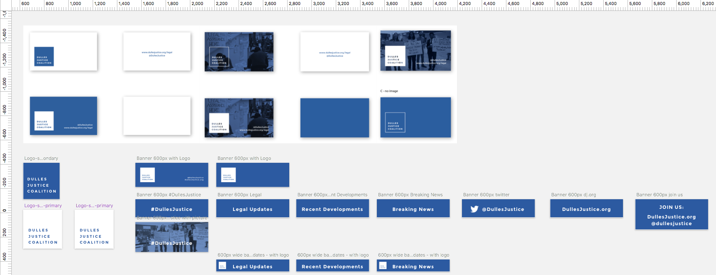Image resolution: width=716 pixels, height=275 pixels.
Task: Click @dullesjustice handle in the JOIN US banner
Action: coord(672,224)
